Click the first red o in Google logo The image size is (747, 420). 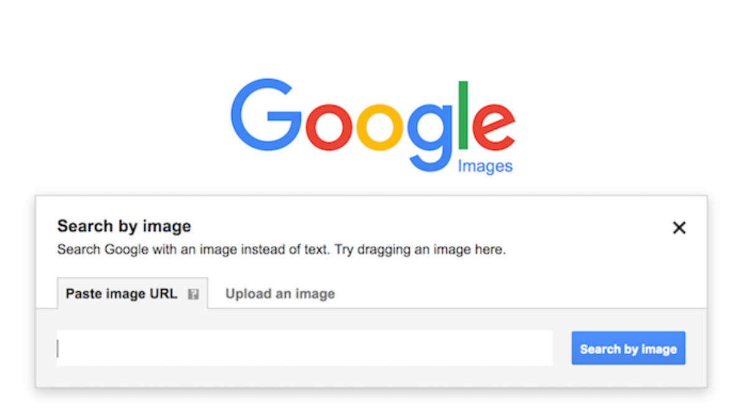(x=329, y=127)
